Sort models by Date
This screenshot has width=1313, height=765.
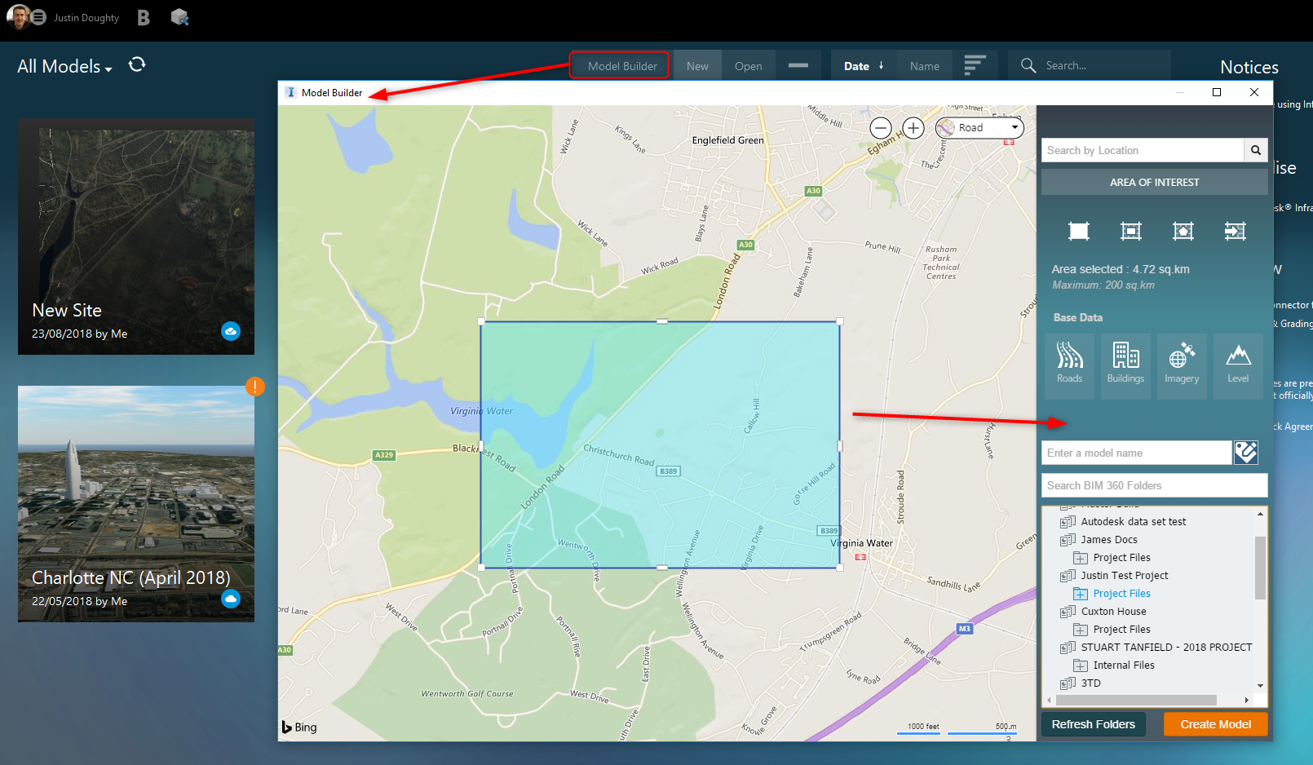click(x=856, y=66)
